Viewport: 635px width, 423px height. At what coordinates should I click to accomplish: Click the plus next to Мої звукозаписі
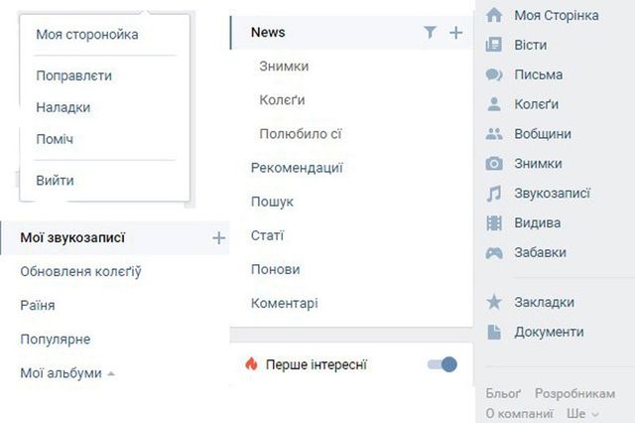pos(218,237)
